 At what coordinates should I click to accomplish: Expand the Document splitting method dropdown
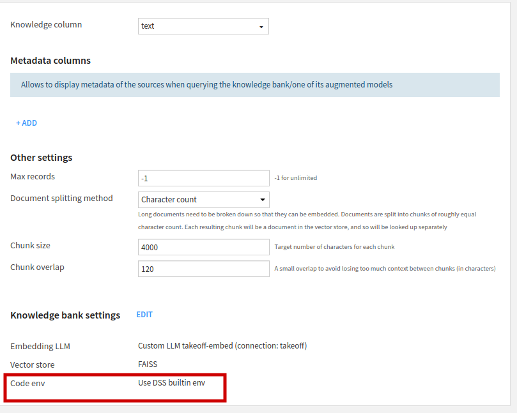click(203, 199)
